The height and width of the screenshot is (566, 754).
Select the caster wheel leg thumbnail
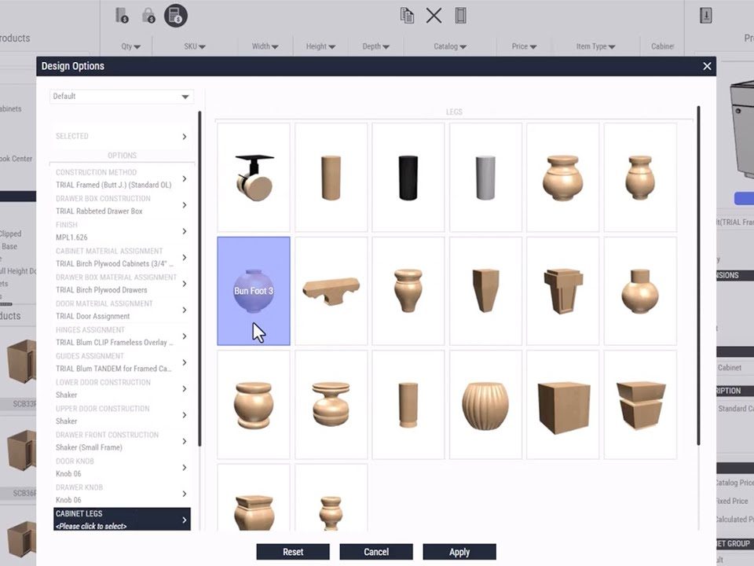(253, 177)
